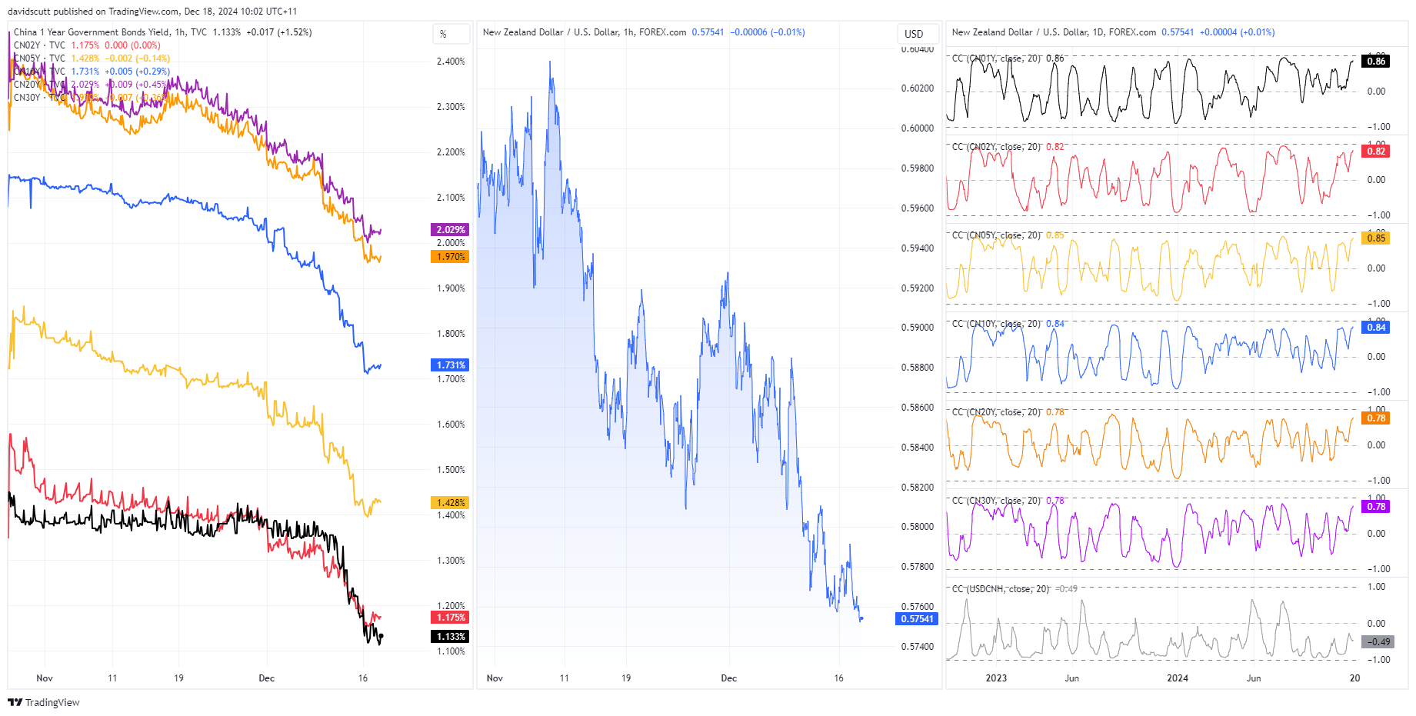Click the black 1.133% price label
The width and height of the screenshot is (1416, 716).
coord(450,637)
